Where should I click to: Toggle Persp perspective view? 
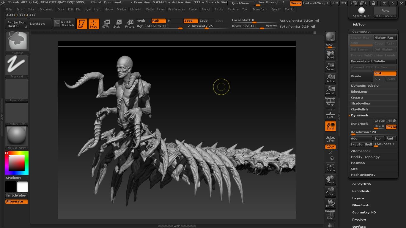coord(330,102)
